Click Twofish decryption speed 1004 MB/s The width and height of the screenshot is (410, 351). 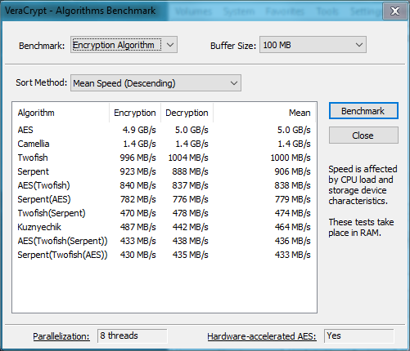pyautogui.click(x=188, y=158)
